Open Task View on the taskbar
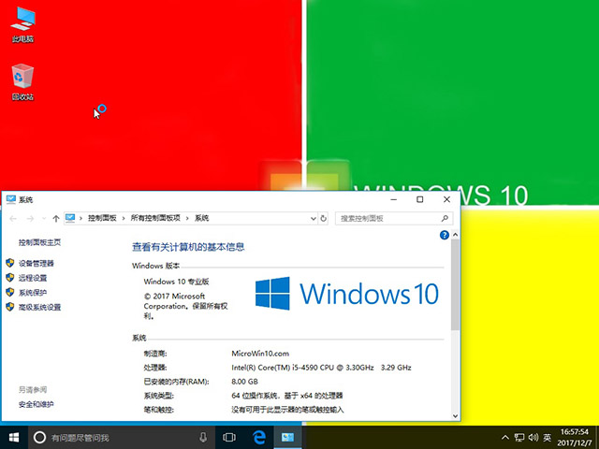Image resolution: width=599 pixels, height=449 pixels. click(x=228, y=438)
